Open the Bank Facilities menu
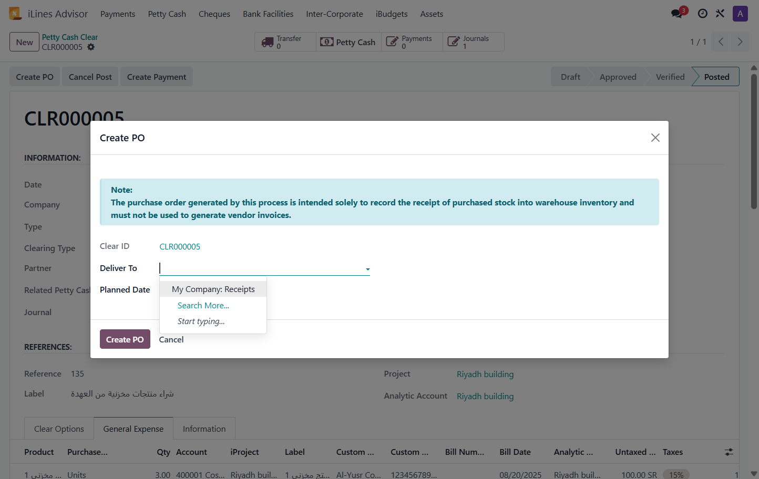 pyautogui.click(x=268, y=14)
